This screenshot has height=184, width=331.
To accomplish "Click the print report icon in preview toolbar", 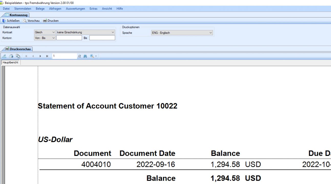I will pos(11,56).
